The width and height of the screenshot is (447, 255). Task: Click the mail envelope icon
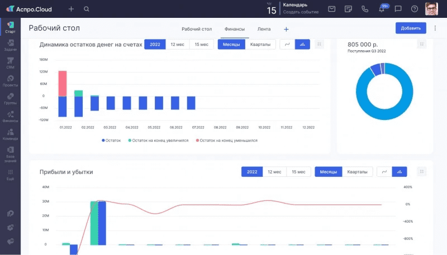coord(332,9)
